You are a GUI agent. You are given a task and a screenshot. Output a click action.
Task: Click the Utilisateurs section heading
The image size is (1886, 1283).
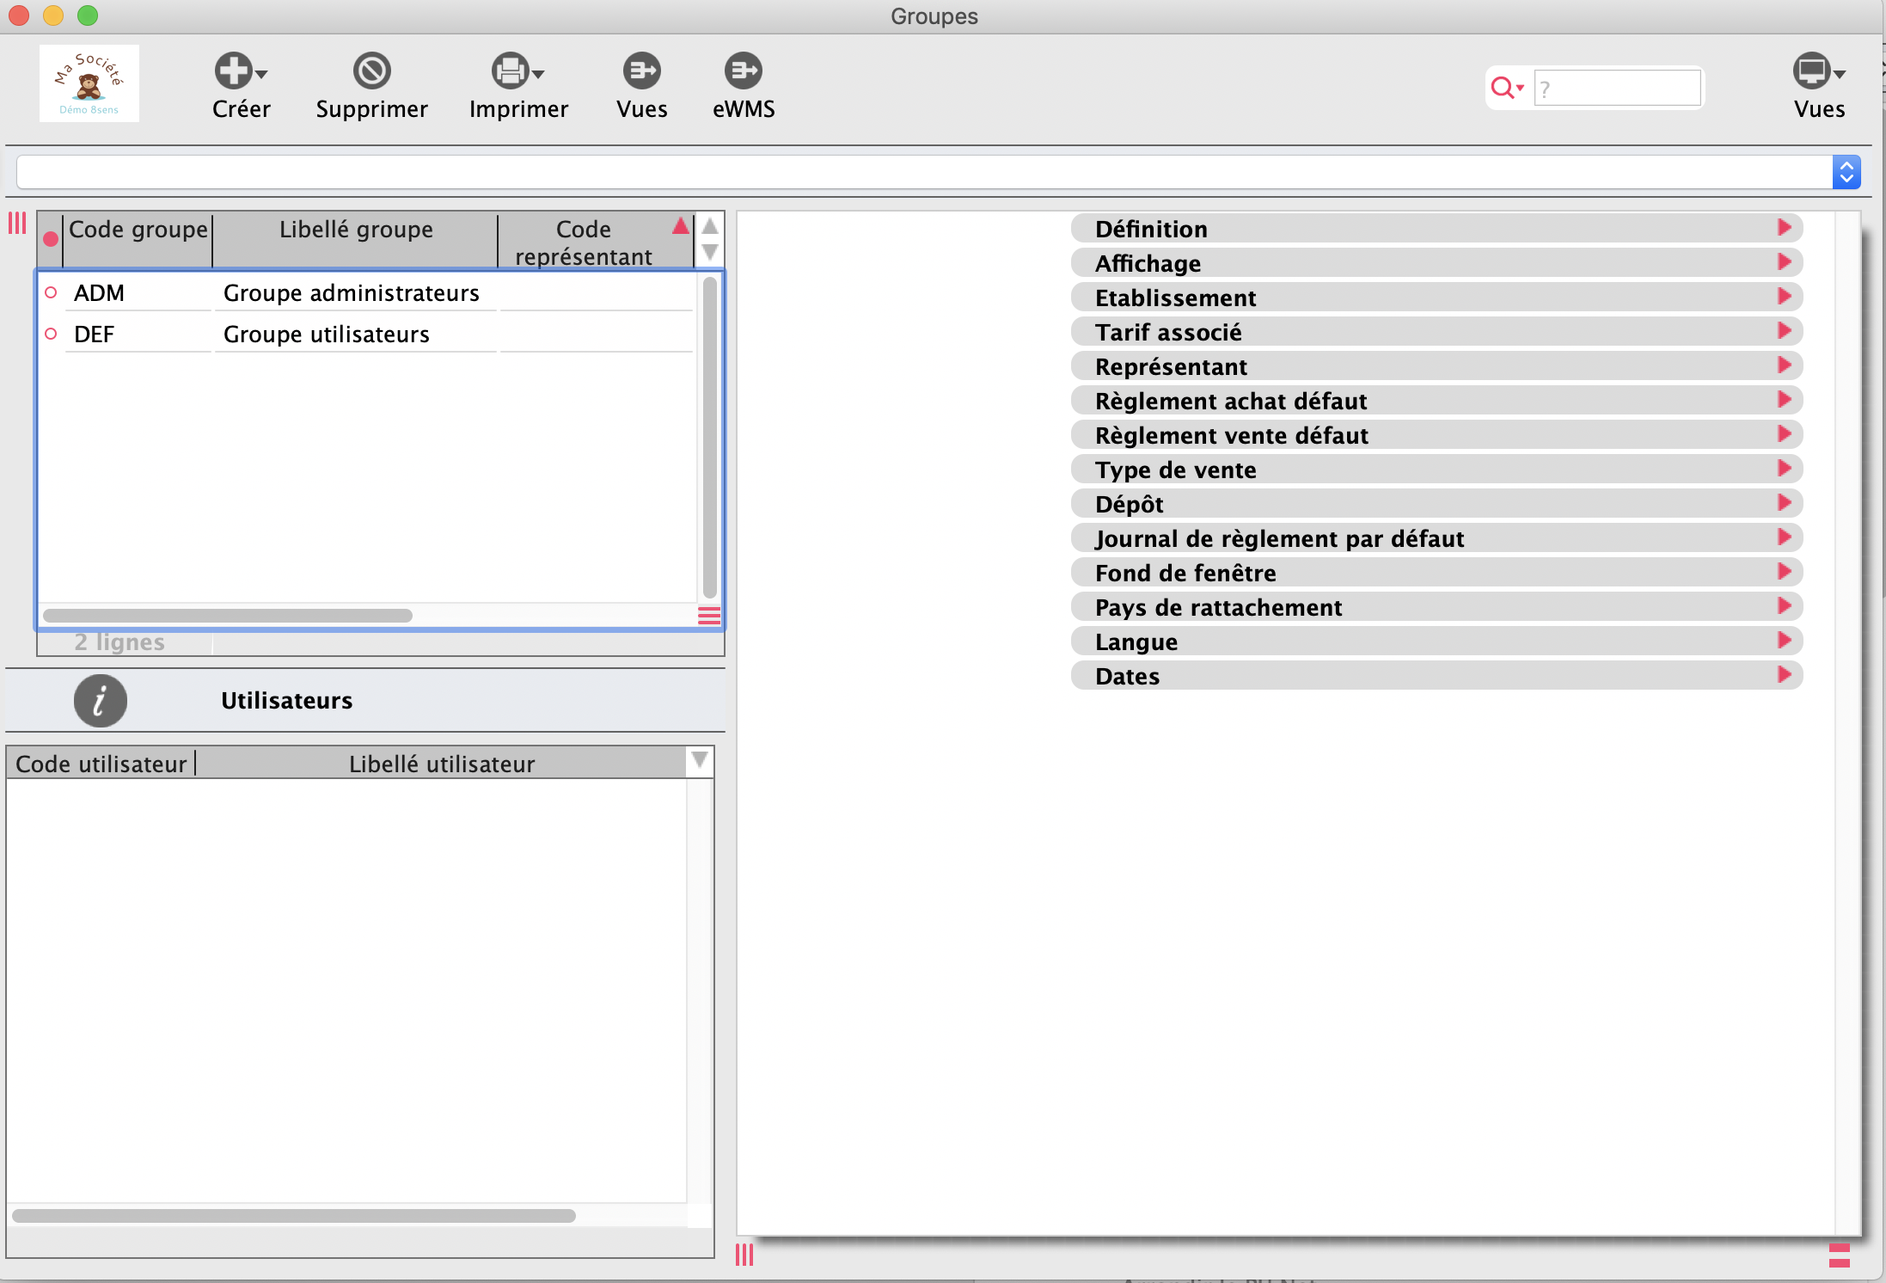point(287,701)
